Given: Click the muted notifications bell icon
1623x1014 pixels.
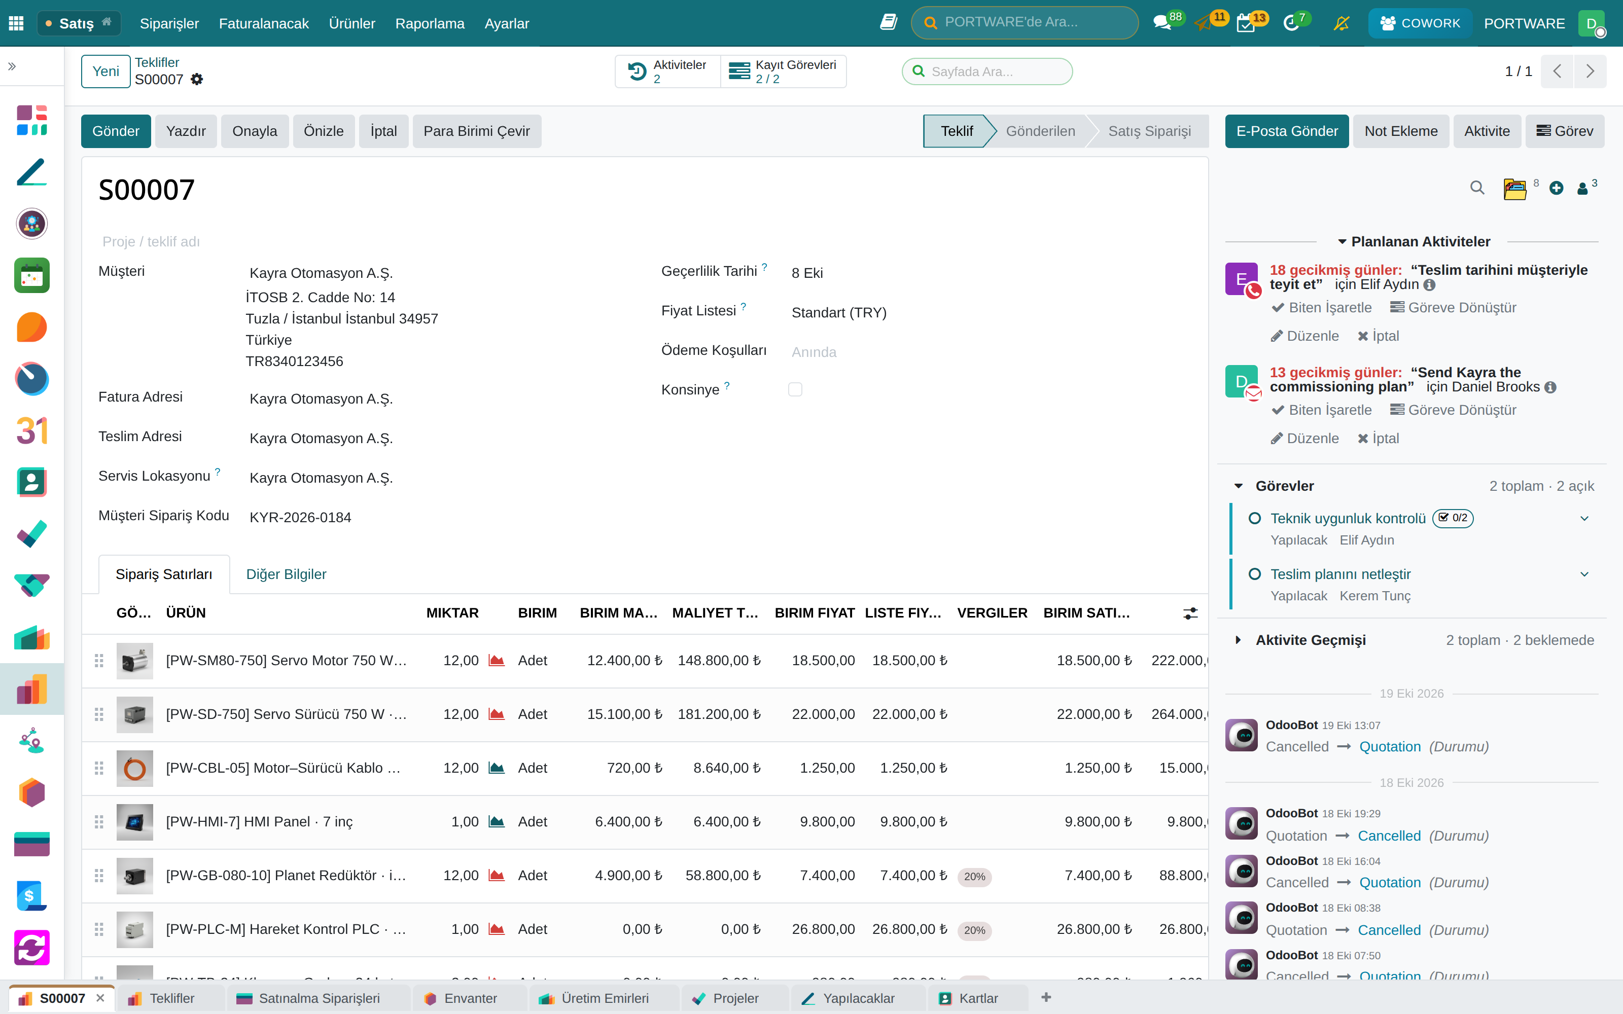Looking at the screenshot, I should 1342,23.
